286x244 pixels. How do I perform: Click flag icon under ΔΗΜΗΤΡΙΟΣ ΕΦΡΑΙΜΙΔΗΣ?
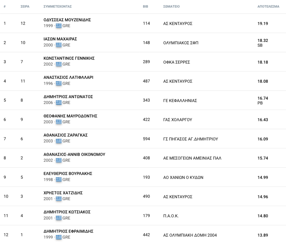(x=59, y=237)
